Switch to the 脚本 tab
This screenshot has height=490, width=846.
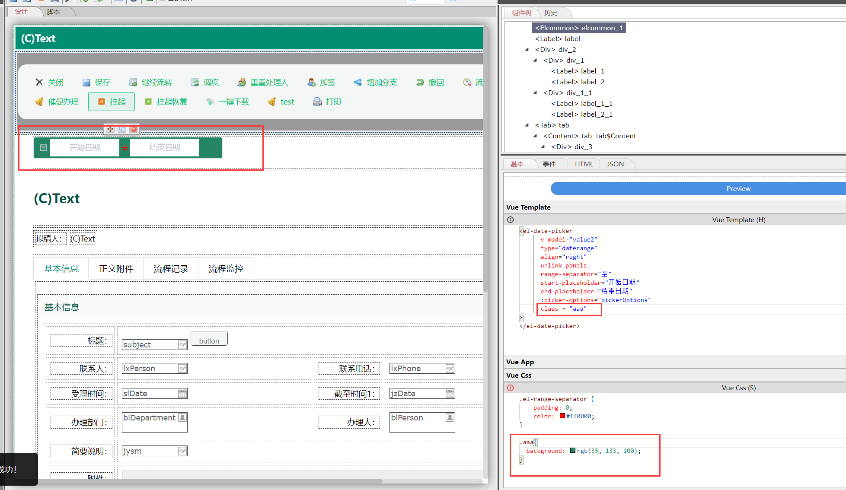coord(54,12)
